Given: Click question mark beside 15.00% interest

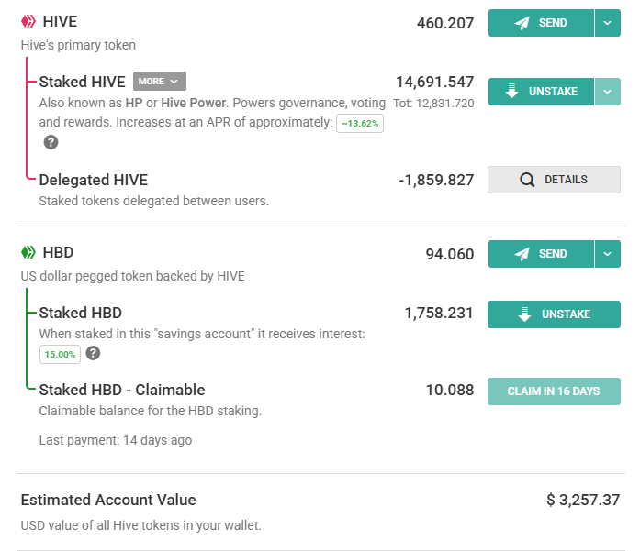Looking at the screenshot, I should tap(93, 354).
